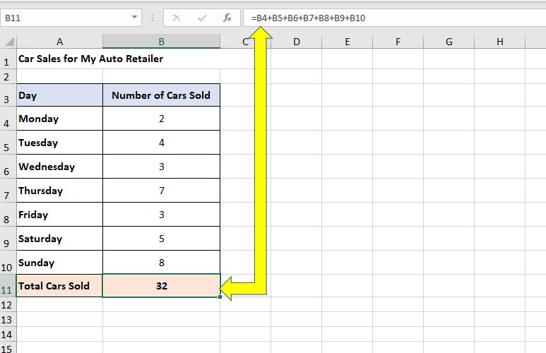
Task: Select column G header
Action: coord(449,42)
